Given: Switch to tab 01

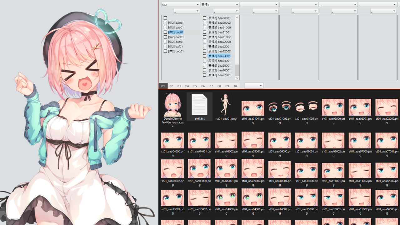Looking at the screenshot, I should pyautogui.click(x=163, y=86).
